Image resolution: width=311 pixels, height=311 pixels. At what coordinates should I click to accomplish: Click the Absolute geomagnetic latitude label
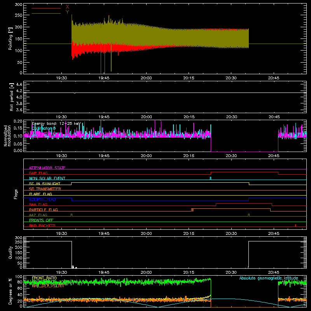[x=269, y=278]
